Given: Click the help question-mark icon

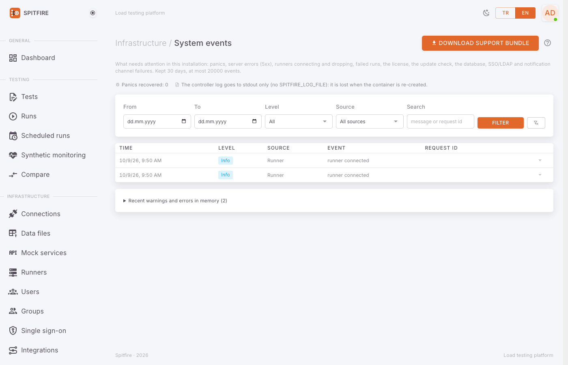Looking at the screenshot, I should pyautogui.click(x=547, y=43).
